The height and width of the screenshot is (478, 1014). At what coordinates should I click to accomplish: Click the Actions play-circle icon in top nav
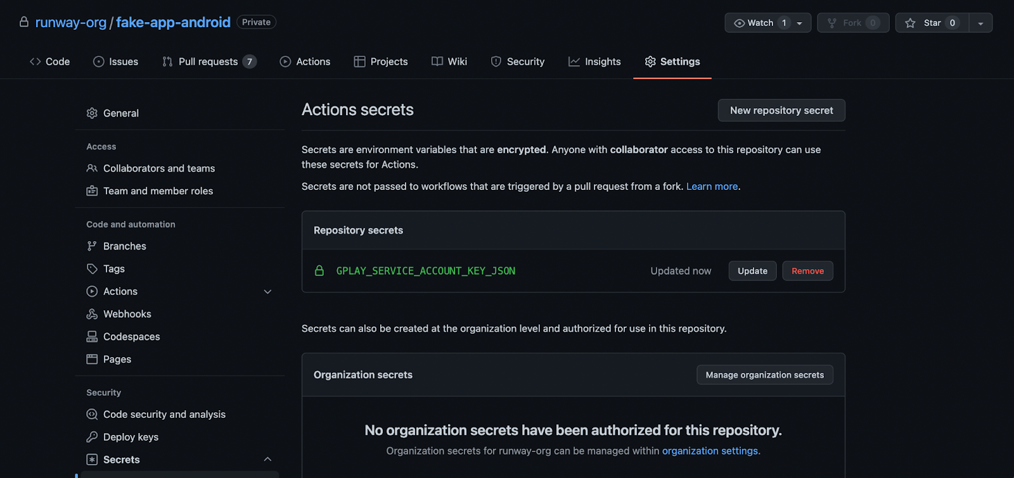click(x=286, y=61)
